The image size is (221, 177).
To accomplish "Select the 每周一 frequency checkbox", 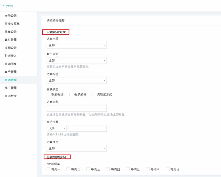I will tap(48, 169).
